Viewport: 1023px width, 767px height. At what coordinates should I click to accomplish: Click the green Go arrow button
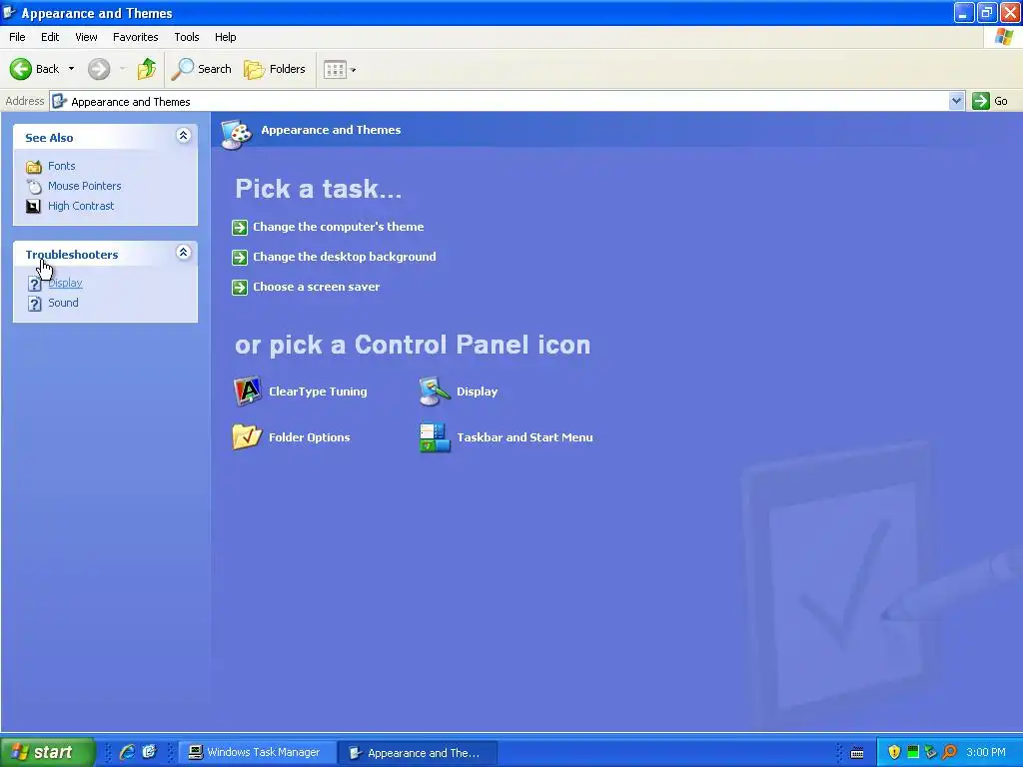981,101
